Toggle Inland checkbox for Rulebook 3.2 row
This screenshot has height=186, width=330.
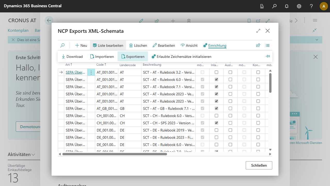tap(216, 72)
